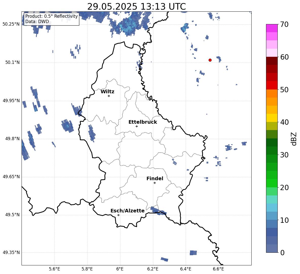The image size is (300, 274).
Task: Click the 70 label on colorbar
Action: click(285, 25)
